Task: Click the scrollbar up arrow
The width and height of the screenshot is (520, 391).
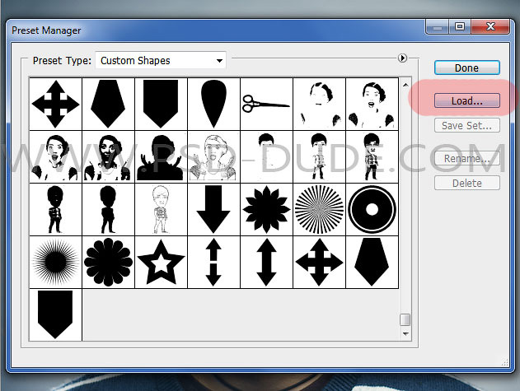Action: (x=405, y=83)
